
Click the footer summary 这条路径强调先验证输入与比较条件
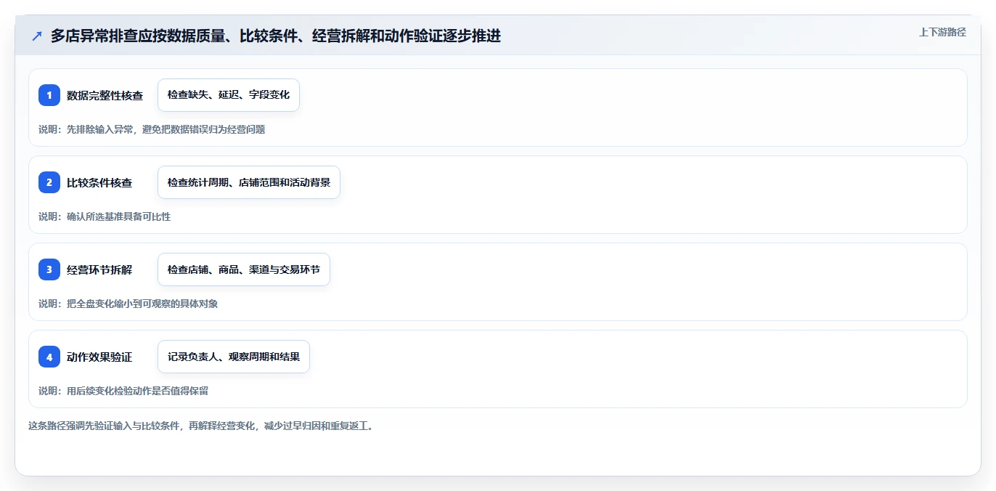click(x=201, y=426)
